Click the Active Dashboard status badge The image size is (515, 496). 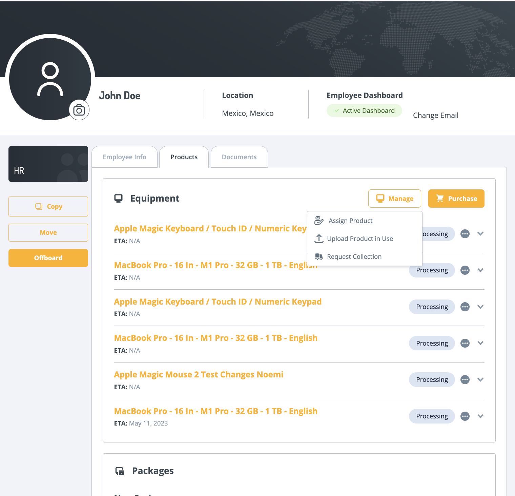pyautogui.click(x=364, y=111)
